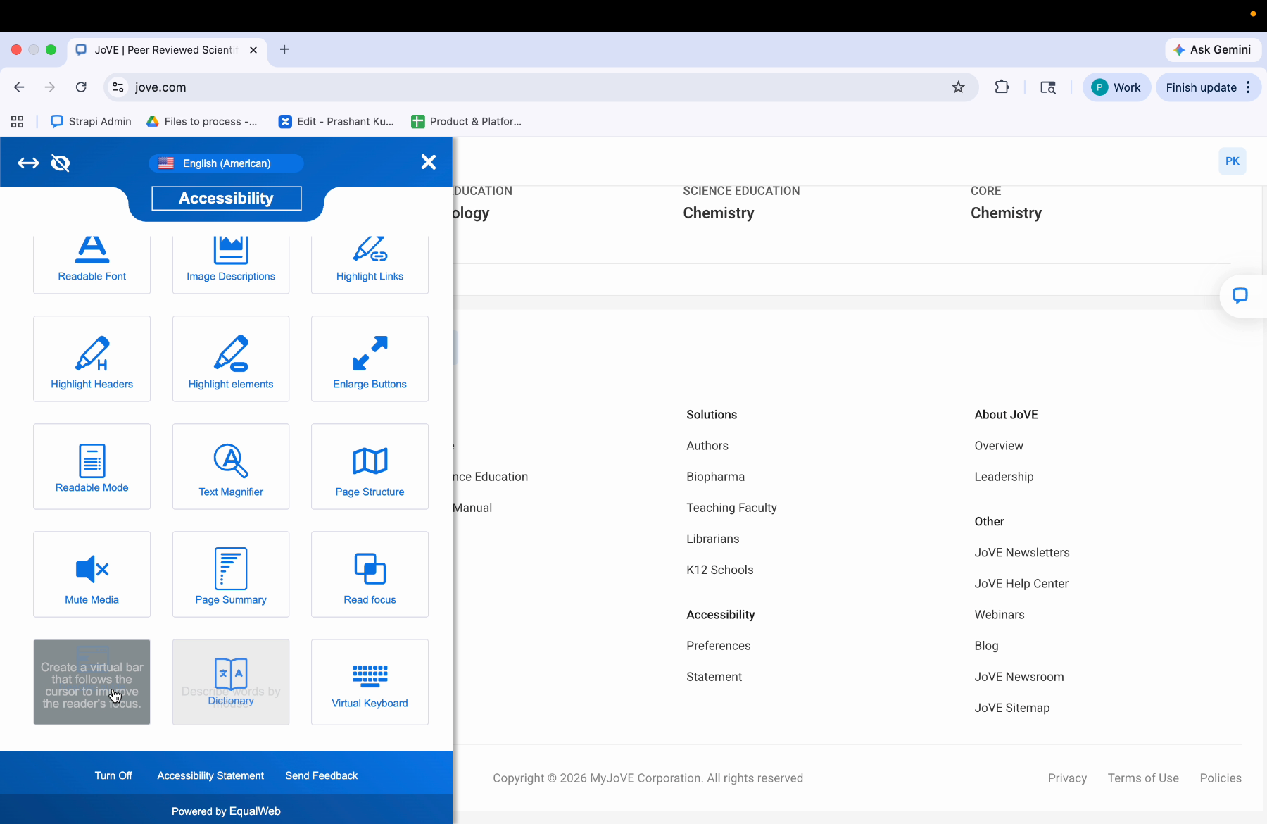
Task: Go back with the browser back arrow
Action: point(19,87)
